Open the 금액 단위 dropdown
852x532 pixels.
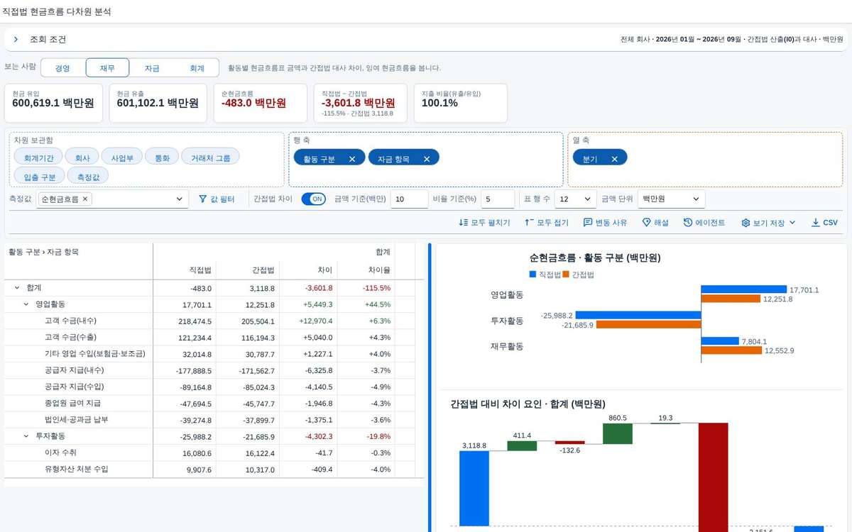pos(671,199)
